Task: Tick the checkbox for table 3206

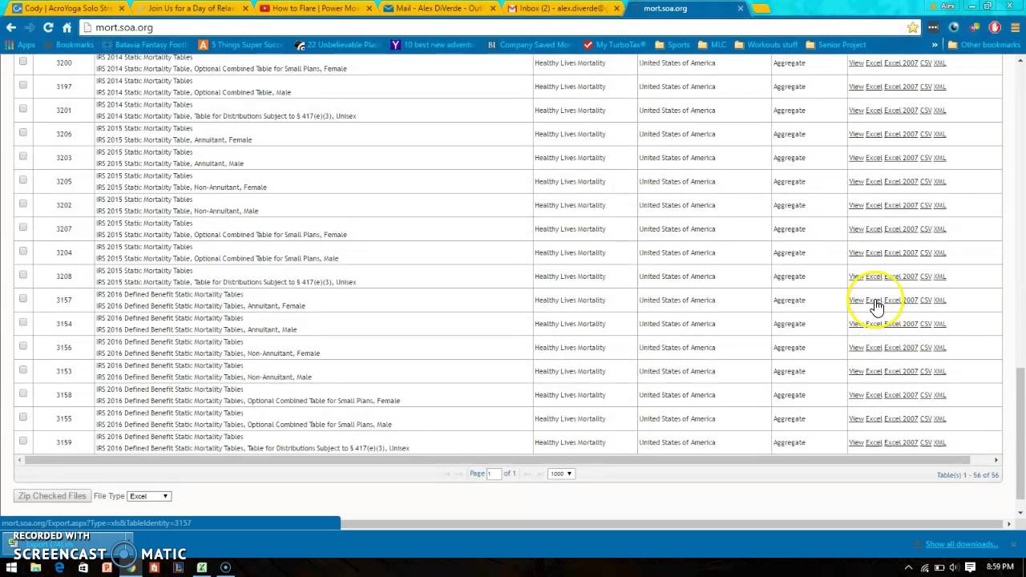Action: coord(22,132)
